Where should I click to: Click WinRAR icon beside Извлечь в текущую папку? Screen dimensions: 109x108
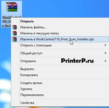pyautogui.click(x=15, y=33)
